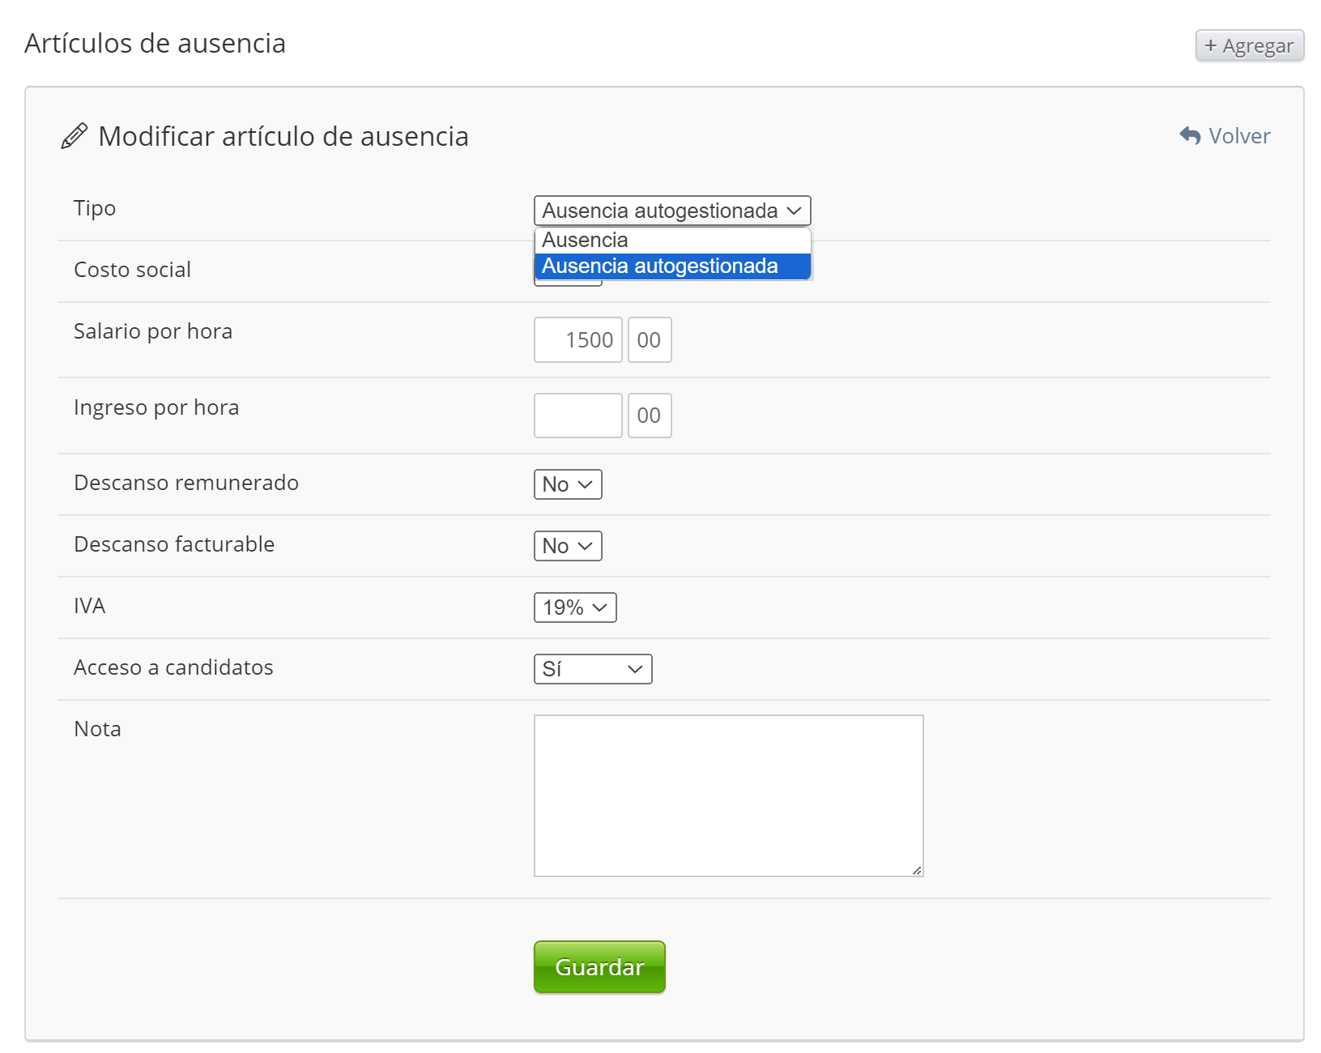Click the pencil edit icon beside the heading
Viewport: 1321px width, 1053px height.
(x=74, y=136)
